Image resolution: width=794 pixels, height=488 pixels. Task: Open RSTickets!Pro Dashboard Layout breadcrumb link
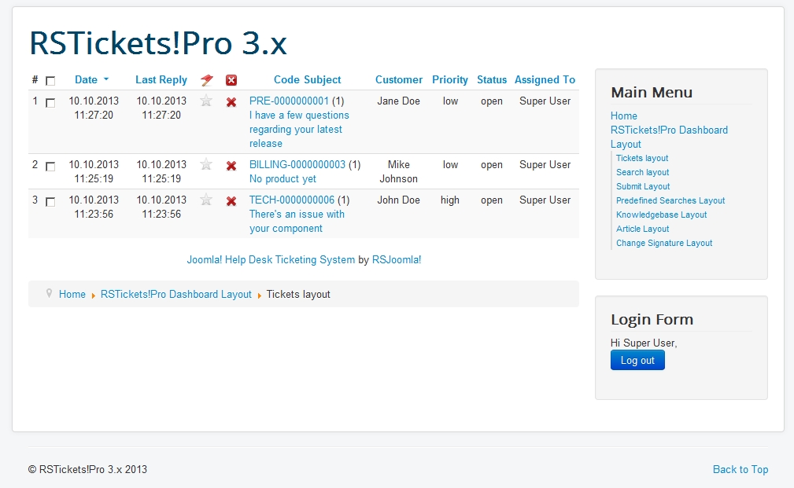175,294
